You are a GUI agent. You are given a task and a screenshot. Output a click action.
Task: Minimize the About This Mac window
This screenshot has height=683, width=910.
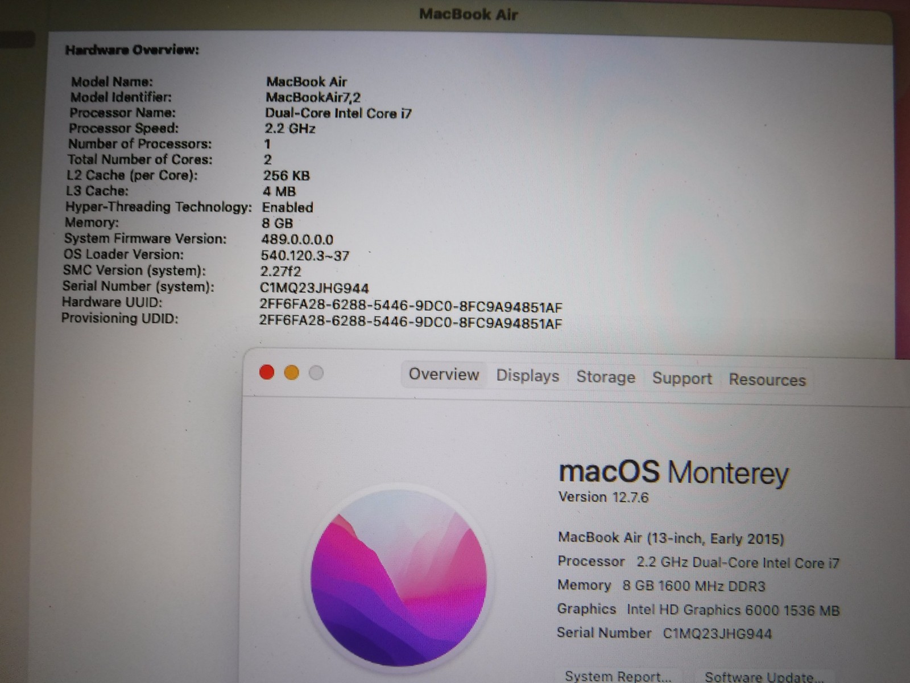(x=291, y=373)
